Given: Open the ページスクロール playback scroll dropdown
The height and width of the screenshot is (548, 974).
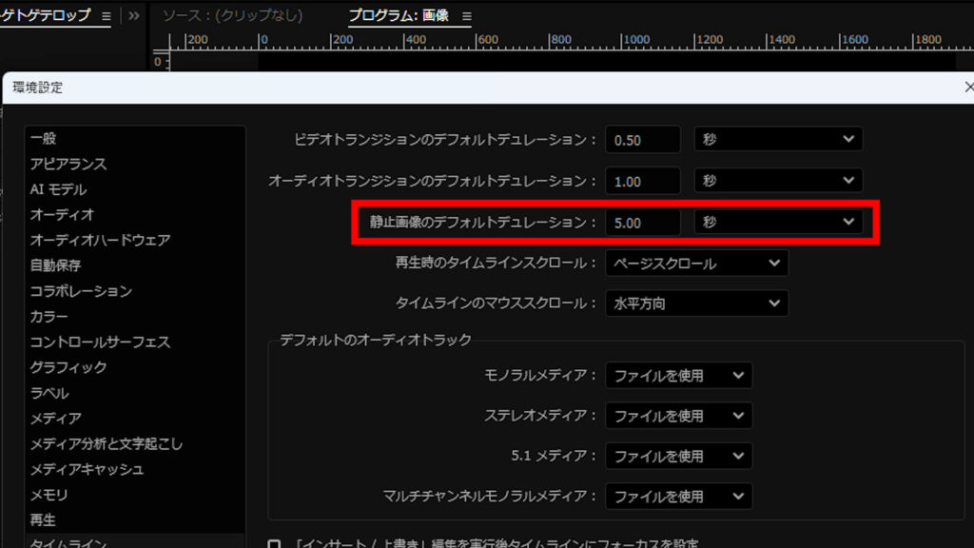Looking at the screenshot, I should (696, 263).
